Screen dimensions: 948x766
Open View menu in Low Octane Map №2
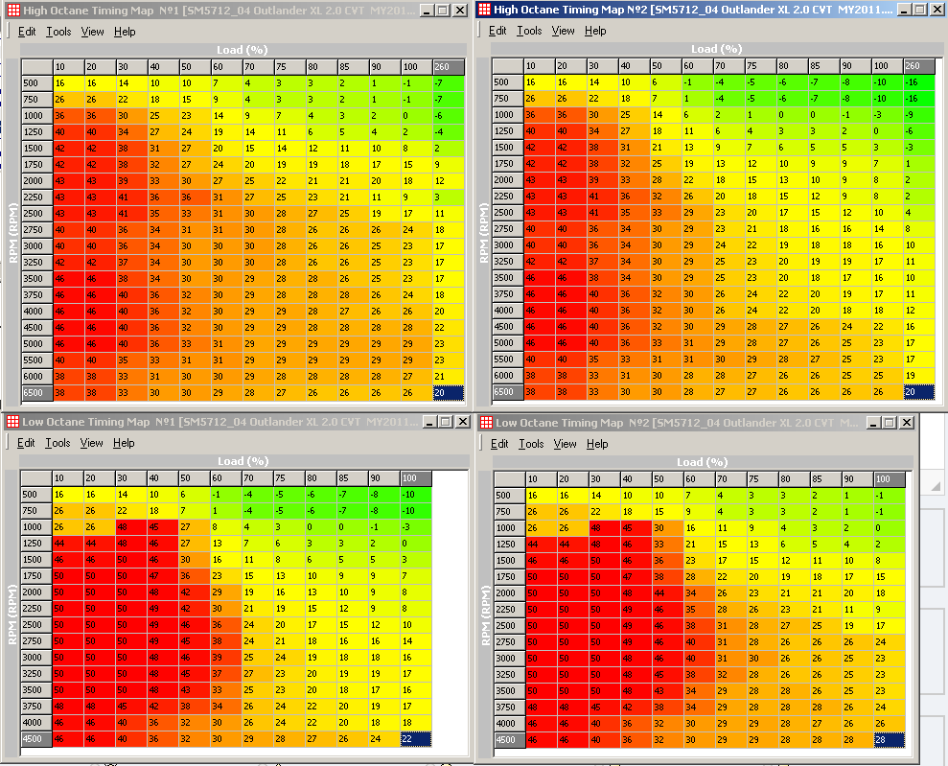coord(566,444)
